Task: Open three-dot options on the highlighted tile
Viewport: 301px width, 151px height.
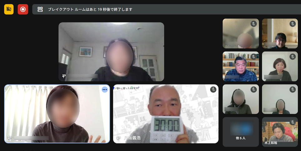Action: pos(105,90)
